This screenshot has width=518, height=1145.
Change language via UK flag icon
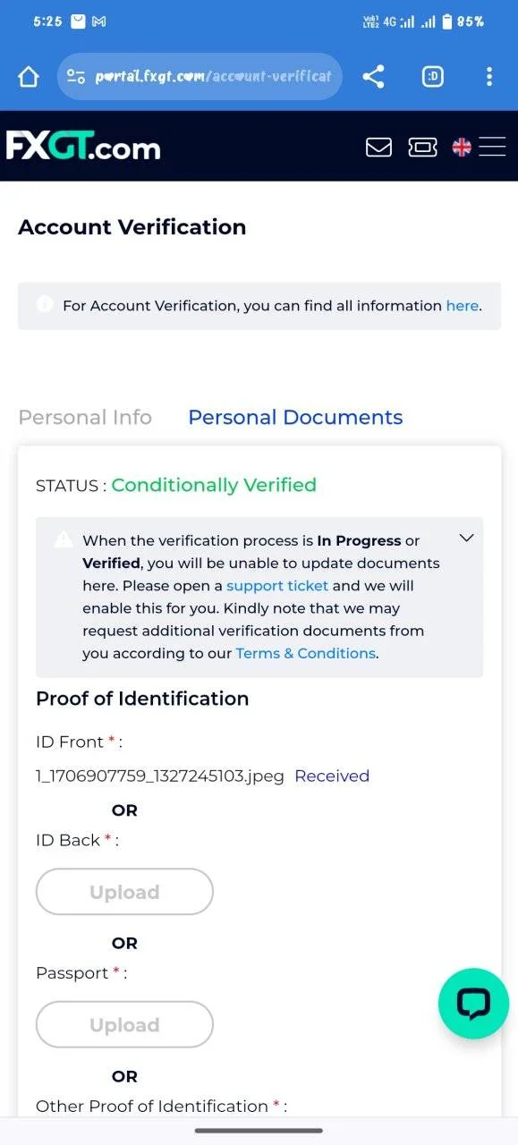(x=462, y=147)
